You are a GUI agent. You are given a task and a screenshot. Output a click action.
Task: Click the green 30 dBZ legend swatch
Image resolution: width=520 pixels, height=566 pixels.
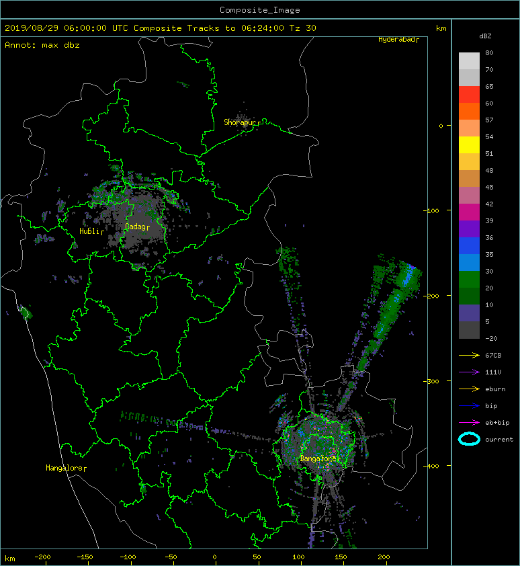(x=469, y=279)
